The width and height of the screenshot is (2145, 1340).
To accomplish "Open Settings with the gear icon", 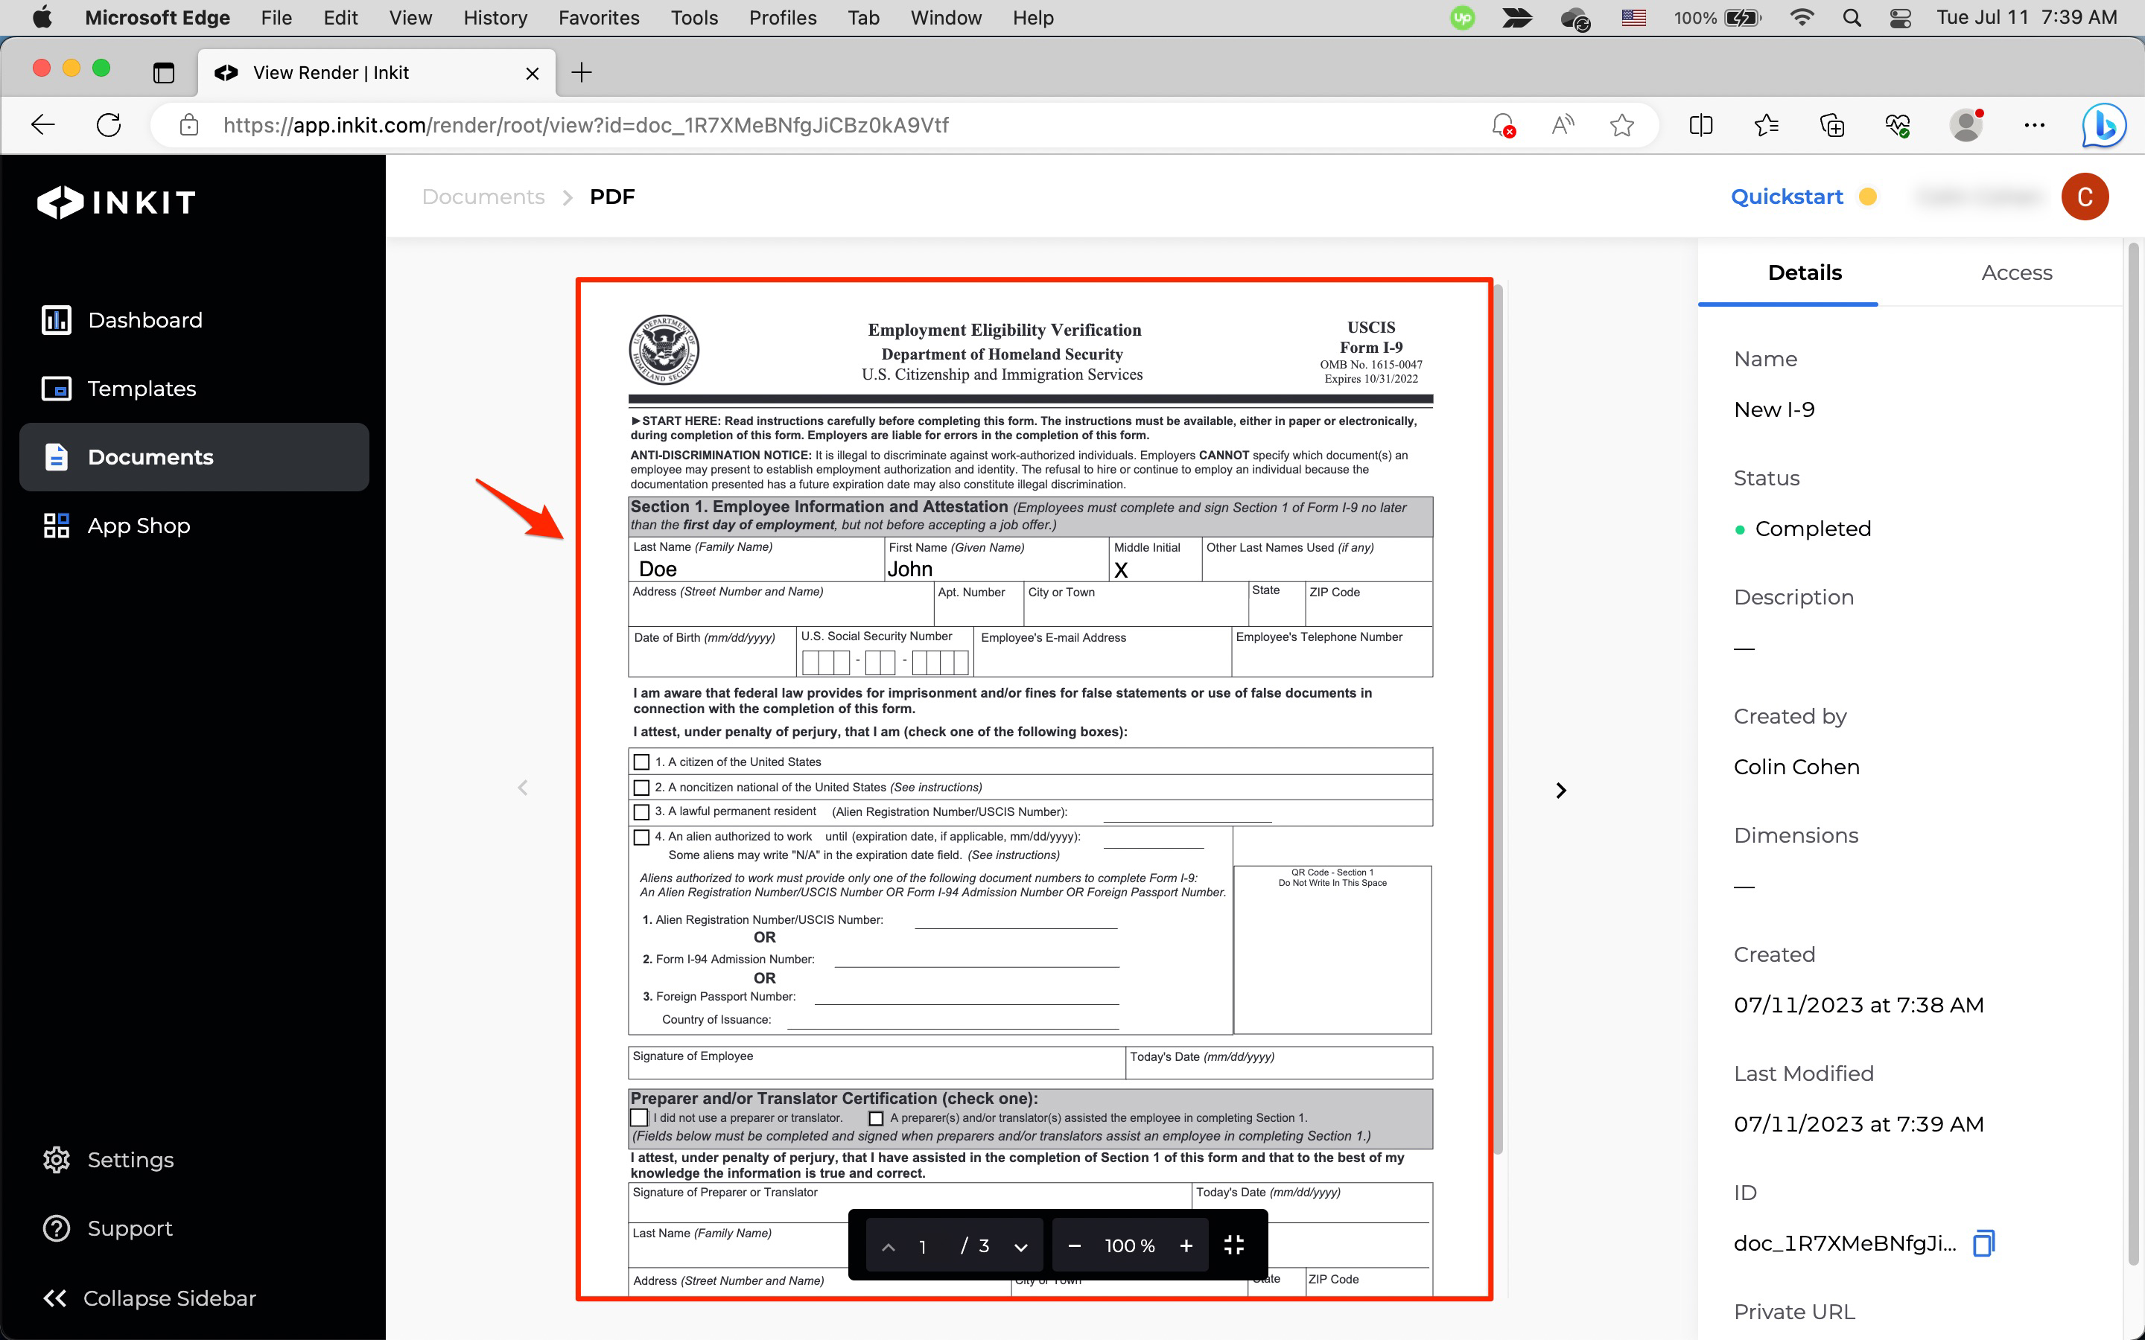I will pos(57,1159).
